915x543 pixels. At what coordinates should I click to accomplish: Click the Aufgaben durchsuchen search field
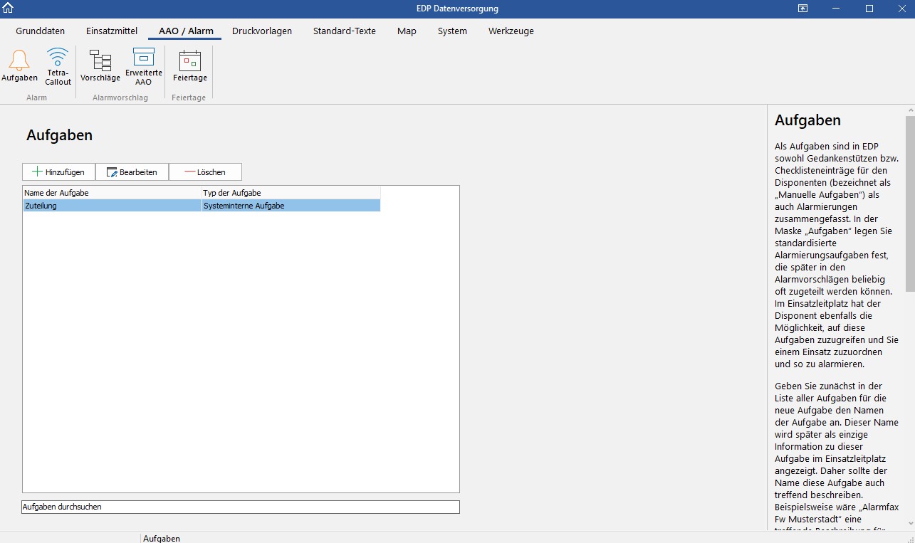(240, 507)
